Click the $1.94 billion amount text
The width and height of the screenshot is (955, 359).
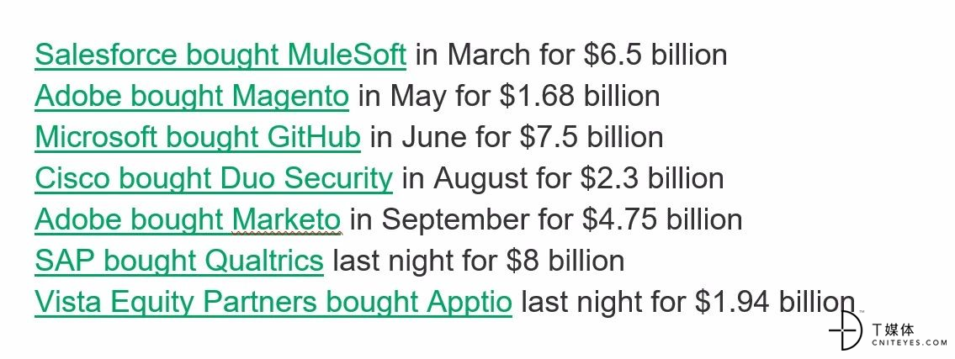pyautogui.click(x=775, y=302)
